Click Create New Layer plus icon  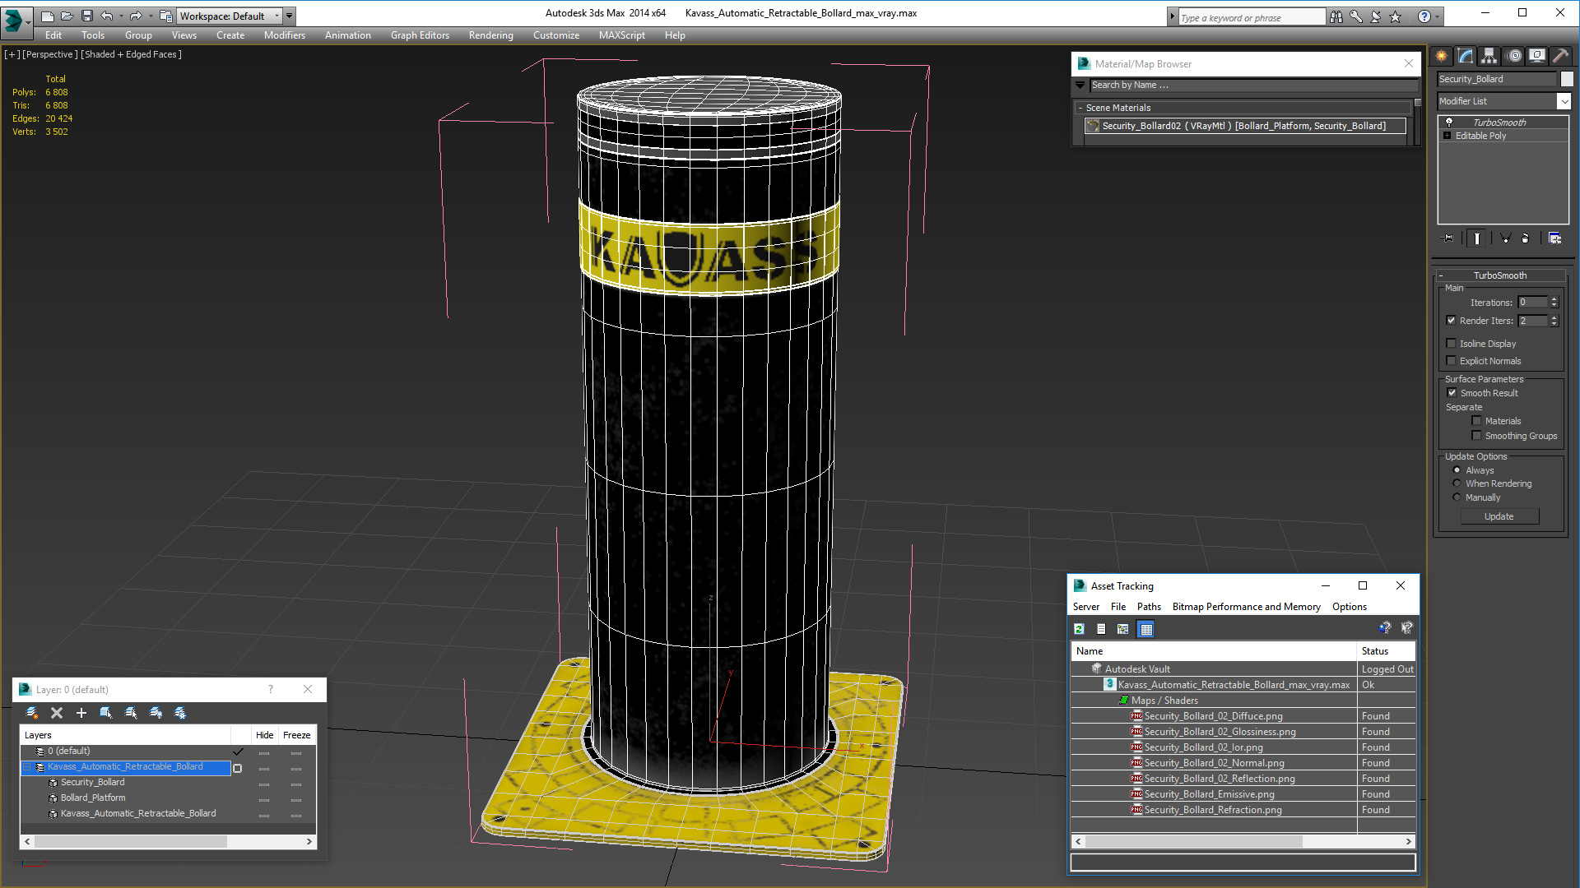click(x=81, y=713)
